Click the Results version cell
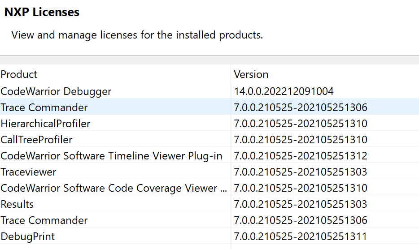Image resolution: width=419 pixels, height=249 pixels. pos(301,204)
